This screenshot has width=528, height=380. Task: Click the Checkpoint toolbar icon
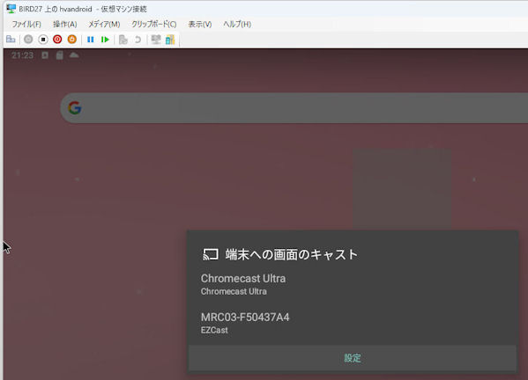point(123,40)
